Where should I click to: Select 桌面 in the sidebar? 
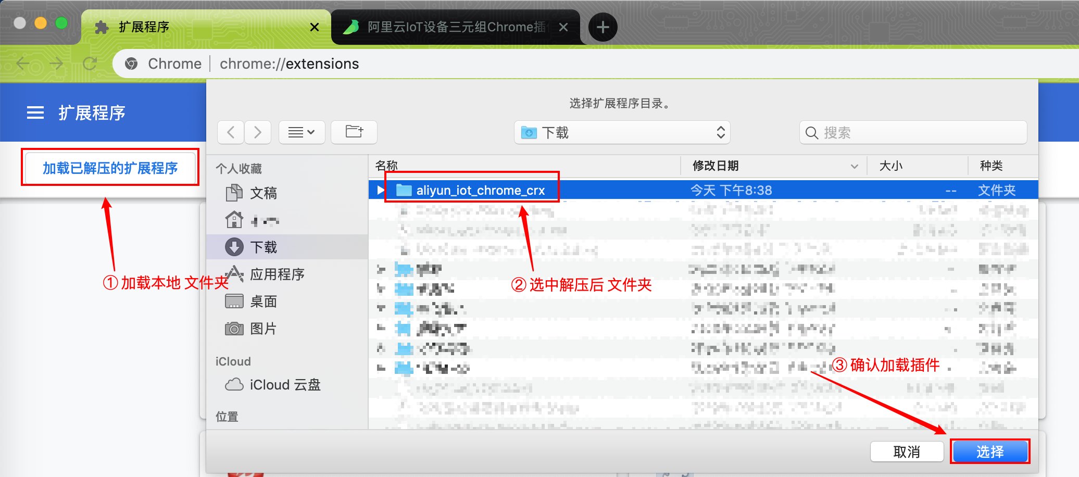pos(287,301)
